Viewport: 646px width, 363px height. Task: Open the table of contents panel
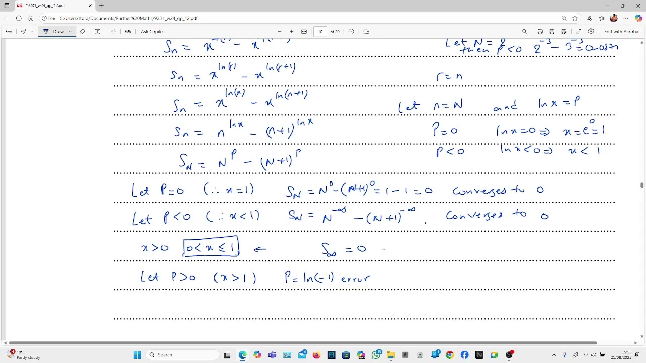[x=9, y=31]
